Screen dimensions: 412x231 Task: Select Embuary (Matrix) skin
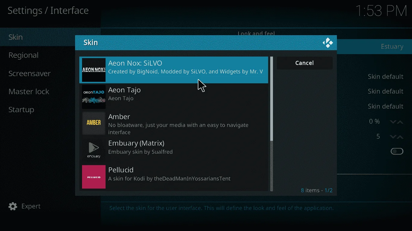click(174, 150)
